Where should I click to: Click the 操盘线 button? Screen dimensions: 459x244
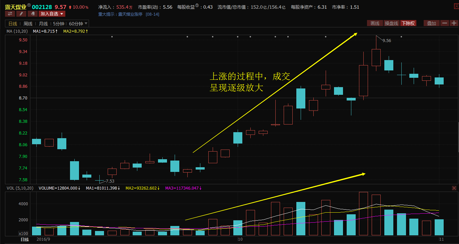pyautogui.click(x=391, y=23)
